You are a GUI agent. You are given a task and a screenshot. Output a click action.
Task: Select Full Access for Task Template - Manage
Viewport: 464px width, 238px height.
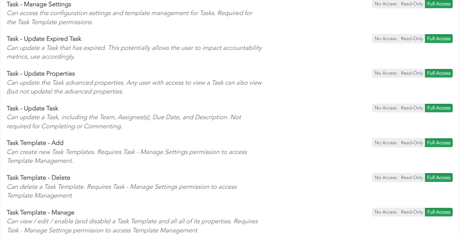(x=439, y=212)
